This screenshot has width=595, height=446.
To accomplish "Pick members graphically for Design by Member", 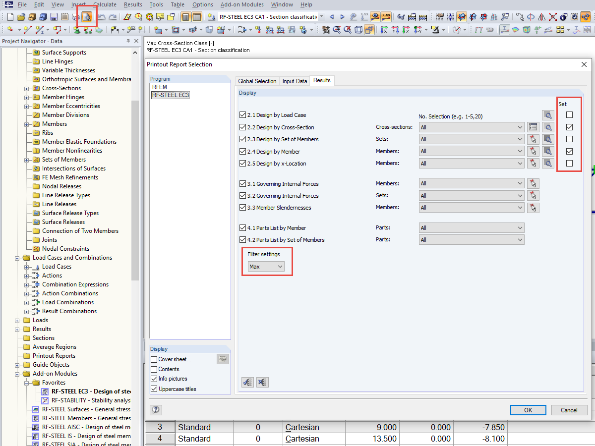I will click(533, 151).
